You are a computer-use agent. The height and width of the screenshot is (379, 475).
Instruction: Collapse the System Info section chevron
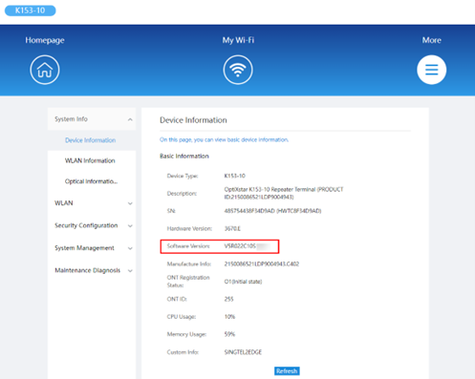click(130, 119)
